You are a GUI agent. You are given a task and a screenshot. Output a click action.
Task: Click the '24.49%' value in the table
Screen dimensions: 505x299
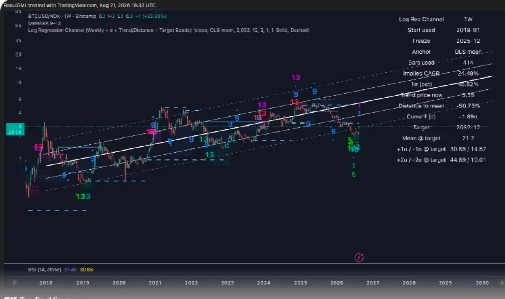pos(468,74)
